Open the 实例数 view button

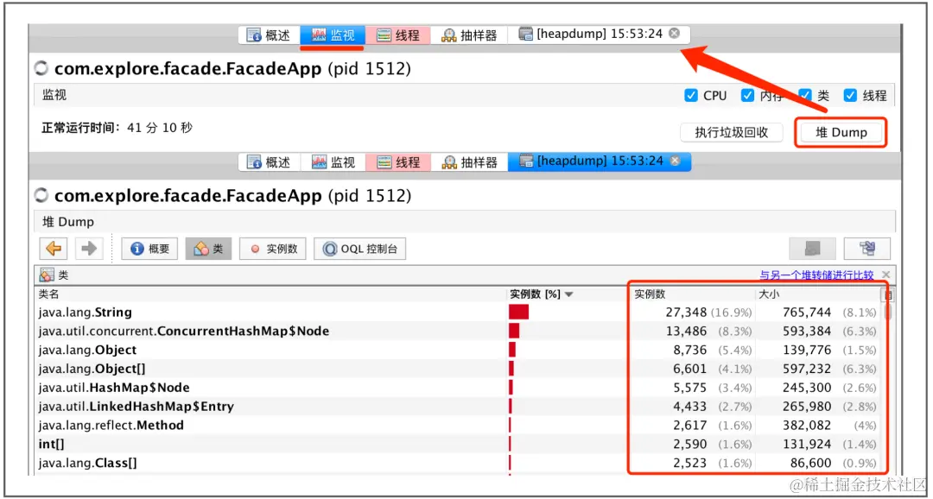coord(272,249)
